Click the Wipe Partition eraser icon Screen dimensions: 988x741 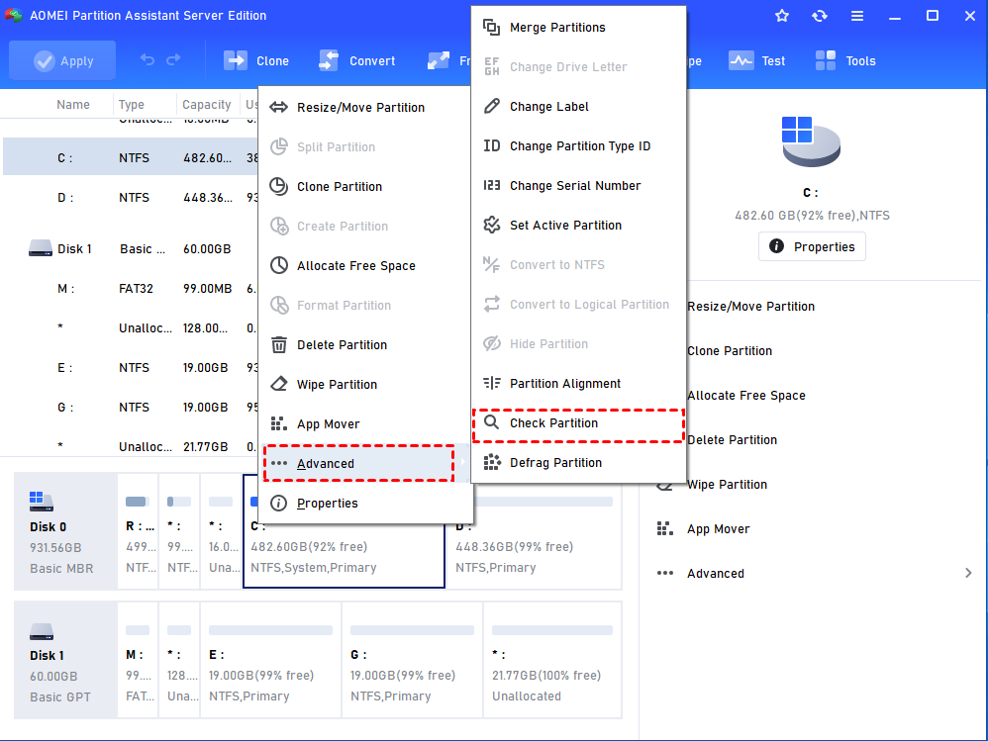(x=278, y=384)
